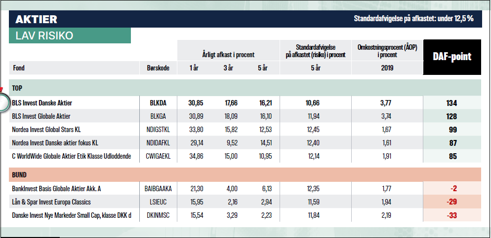Click ticker code BLKGA

158,116
